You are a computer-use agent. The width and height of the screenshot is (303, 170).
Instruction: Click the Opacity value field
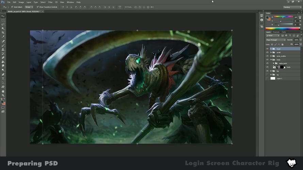[296, 40]
